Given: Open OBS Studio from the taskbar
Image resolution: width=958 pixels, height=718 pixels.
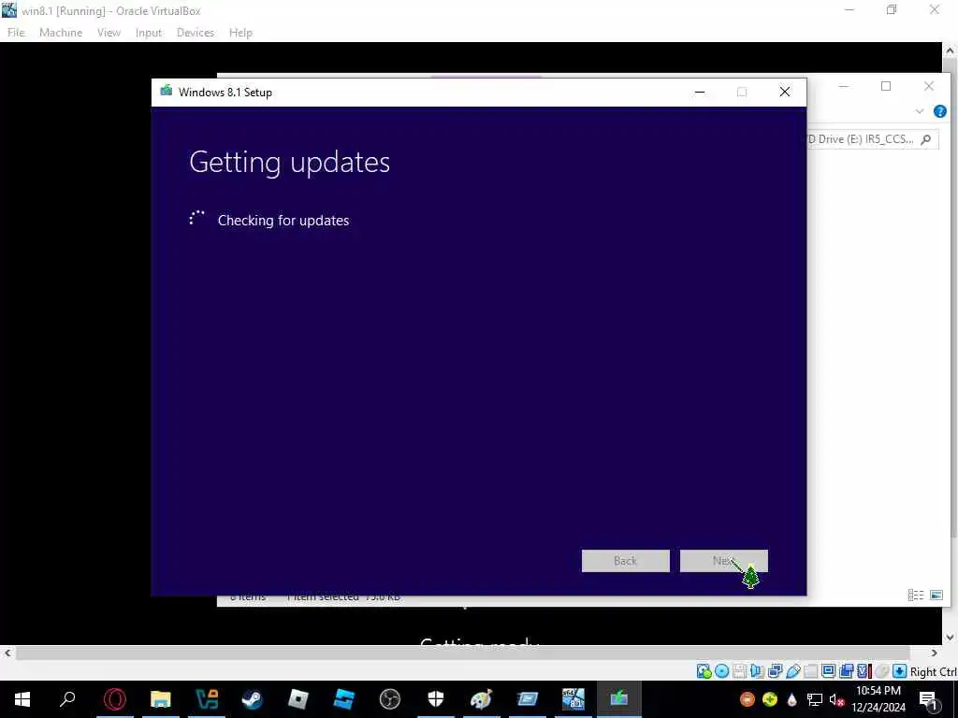Looking at the screenshot, I should (390, 699).
